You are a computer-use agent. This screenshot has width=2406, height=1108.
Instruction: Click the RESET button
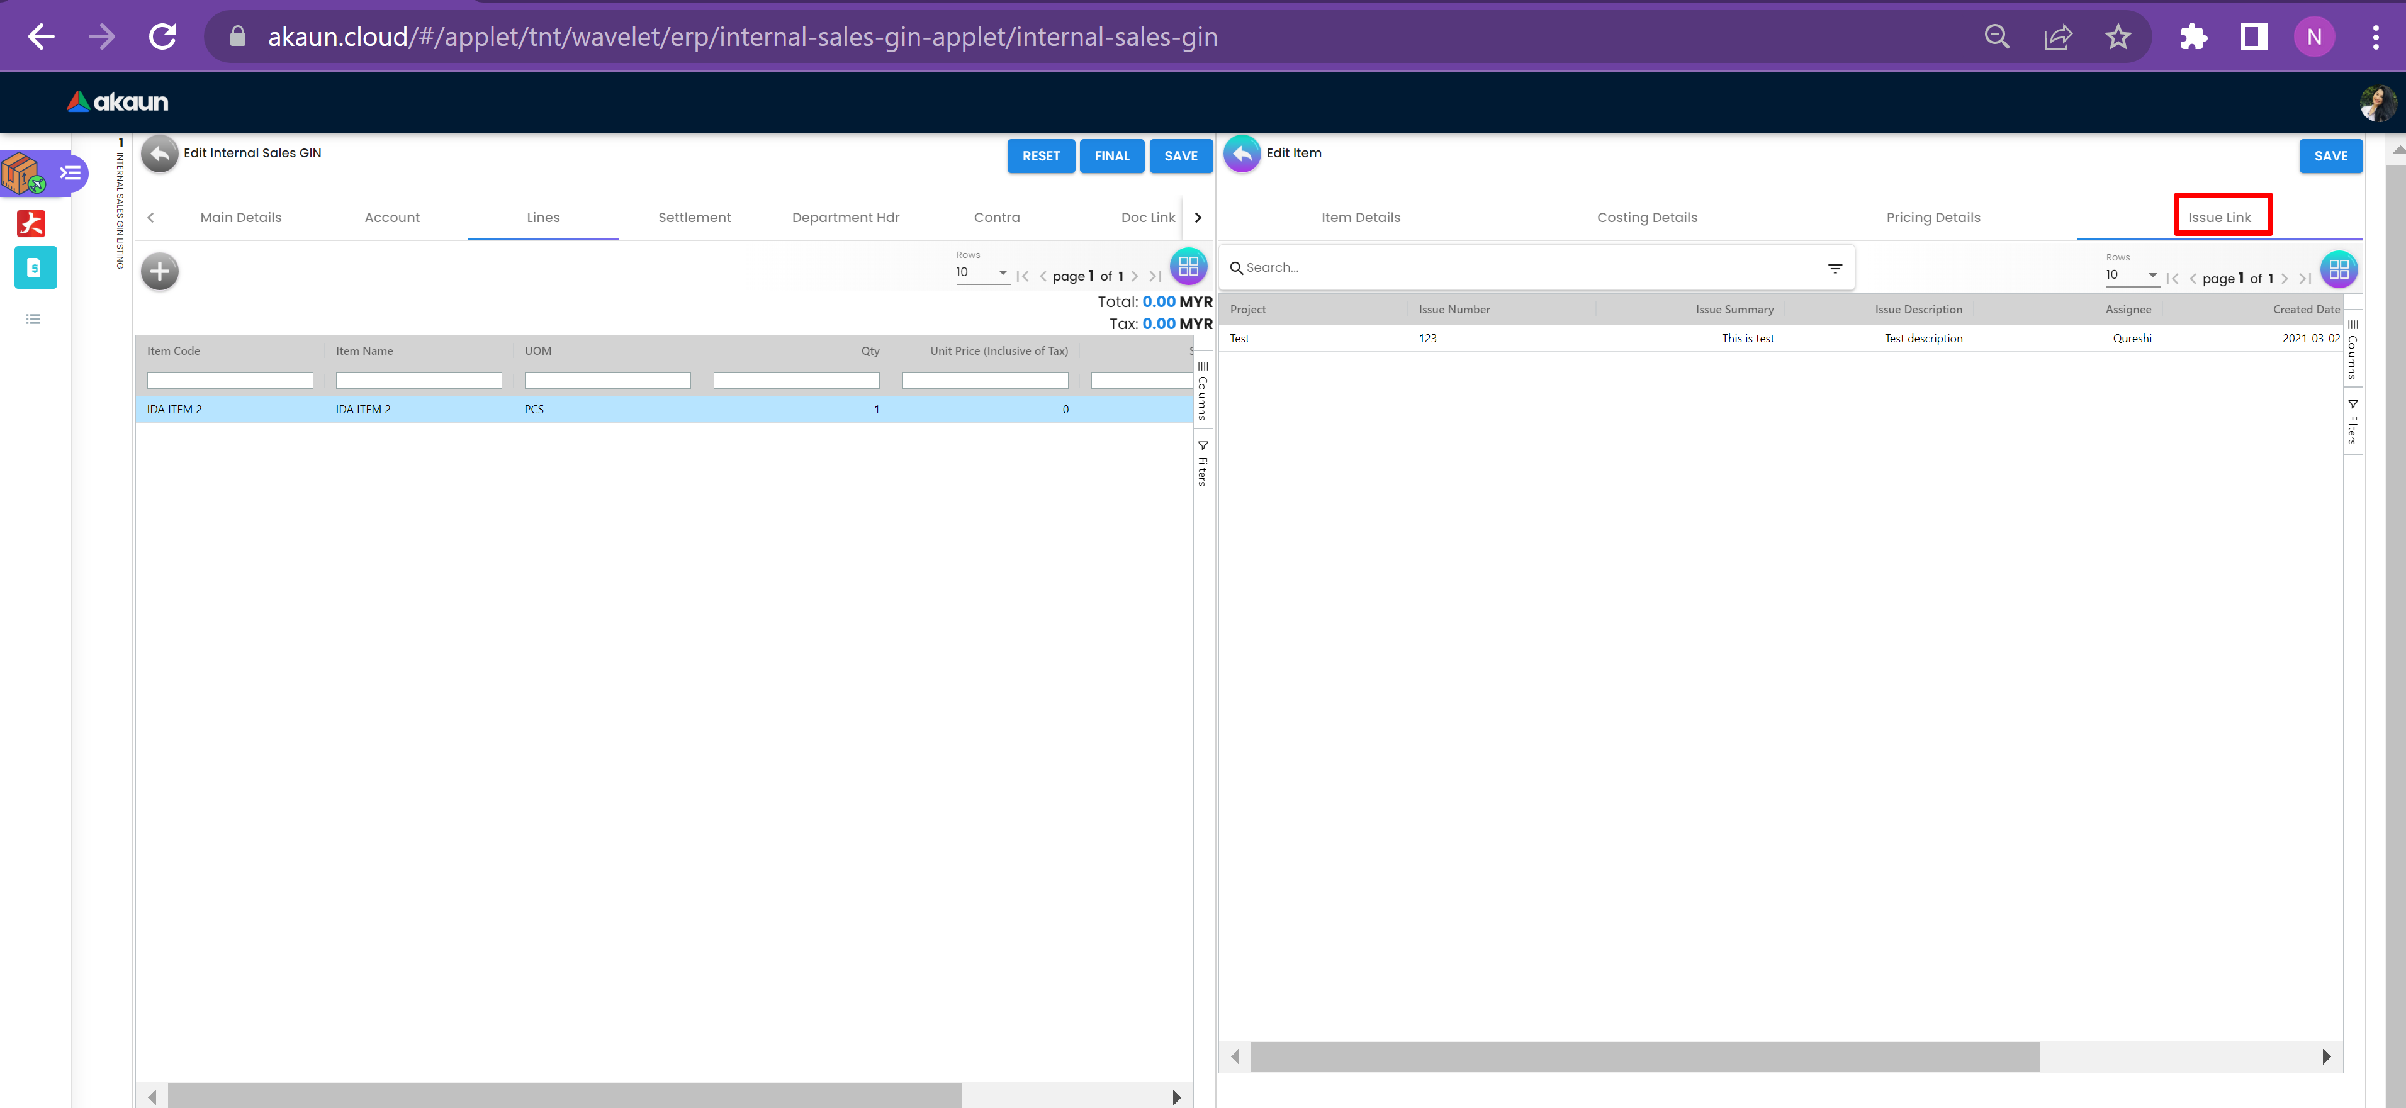pos(1040,156)
